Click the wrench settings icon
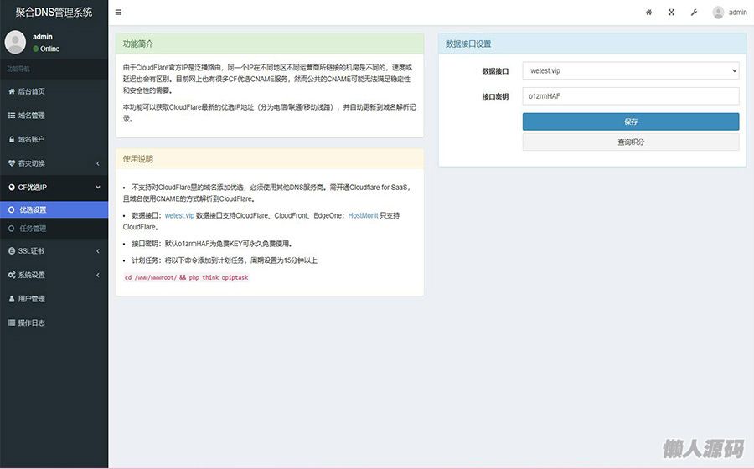Screen dimensions: 754x469 coord(694,13)
